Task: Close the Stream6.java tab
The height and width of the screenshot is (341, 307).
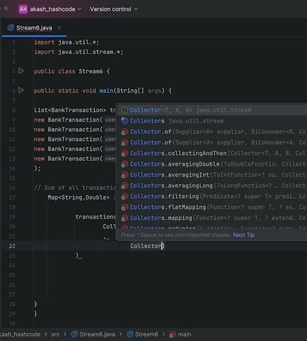Action: point(59,28)
